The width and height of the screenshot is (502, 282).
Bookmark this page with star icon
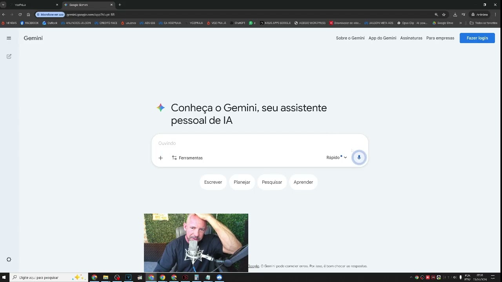click(x=444, y=14)
